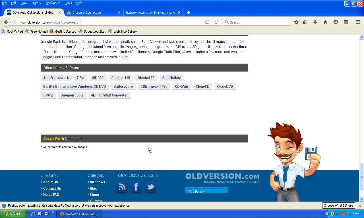Image resolution: width=364 pixels, height=218 pixels.
Task: Go to the Firefox home page
Action: [x=326, y=22]
